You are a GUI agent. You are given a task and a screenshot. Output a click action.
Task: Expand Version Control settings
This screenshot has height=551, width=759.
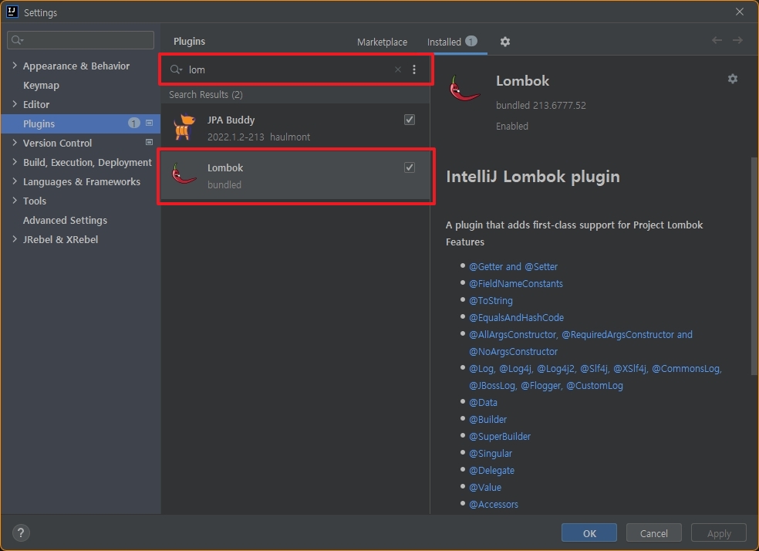(15, 142)
